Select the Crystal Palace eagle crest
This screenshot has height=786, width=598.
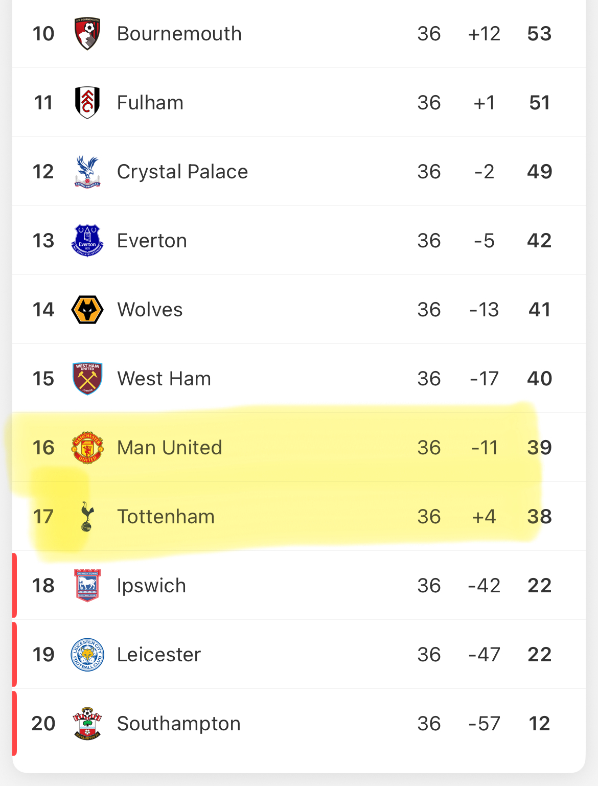coord(87,172)
